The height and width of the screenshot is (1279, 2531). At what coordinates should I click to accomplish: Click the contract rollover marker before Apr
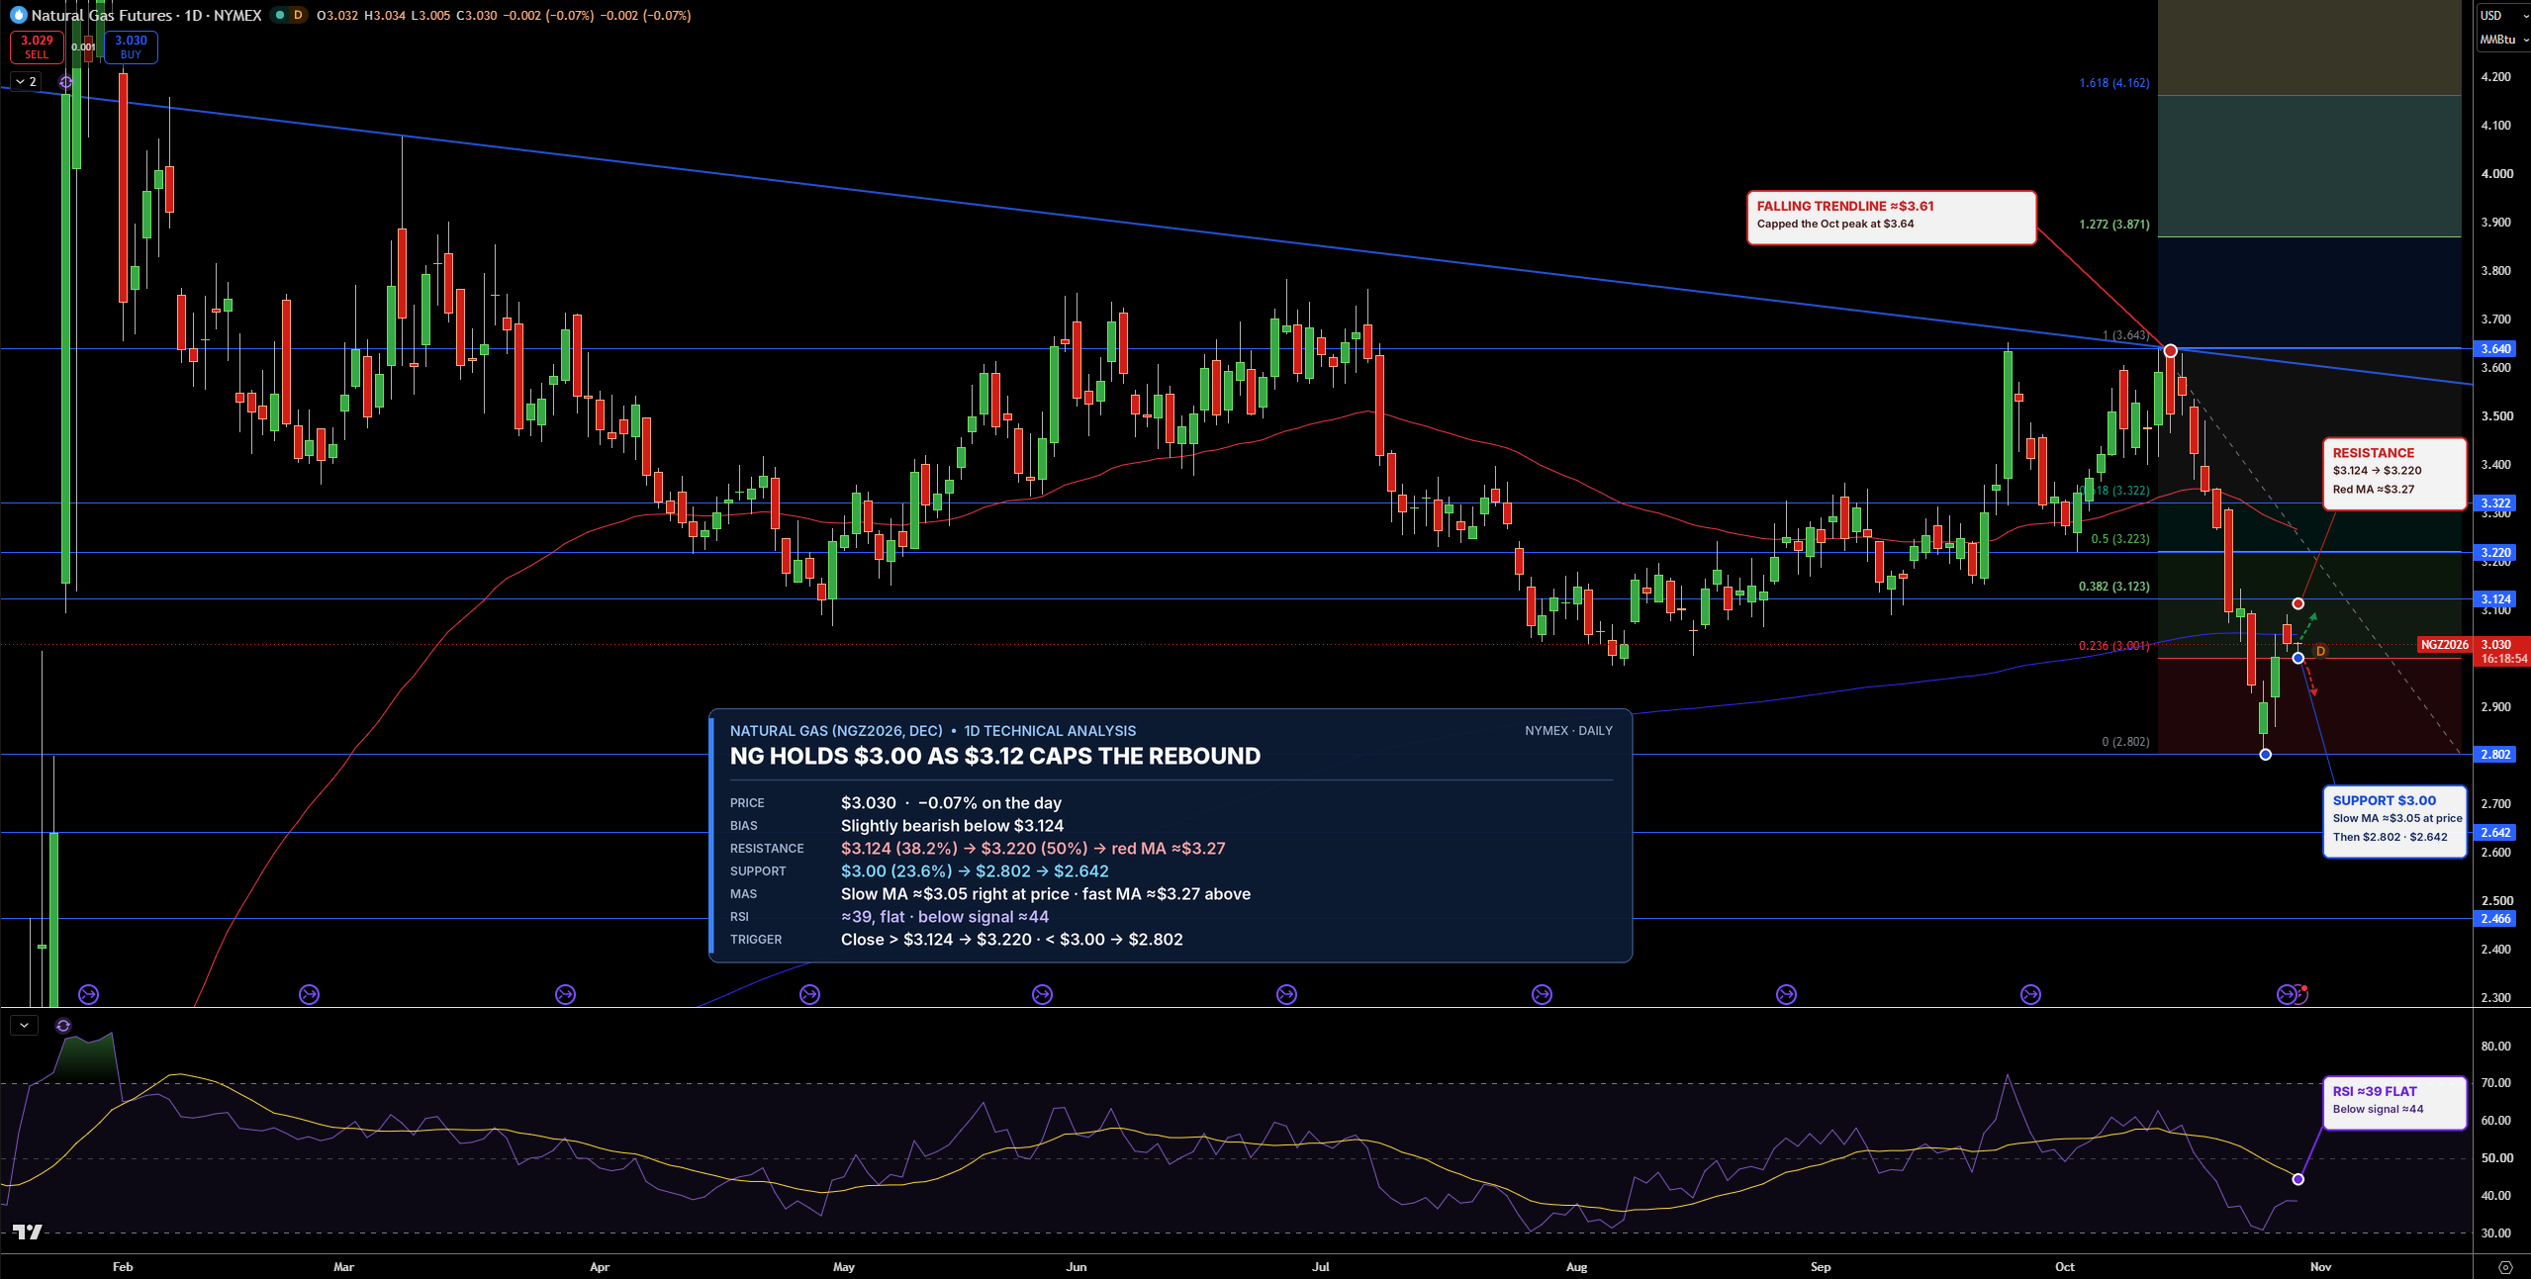click(565, 994)
